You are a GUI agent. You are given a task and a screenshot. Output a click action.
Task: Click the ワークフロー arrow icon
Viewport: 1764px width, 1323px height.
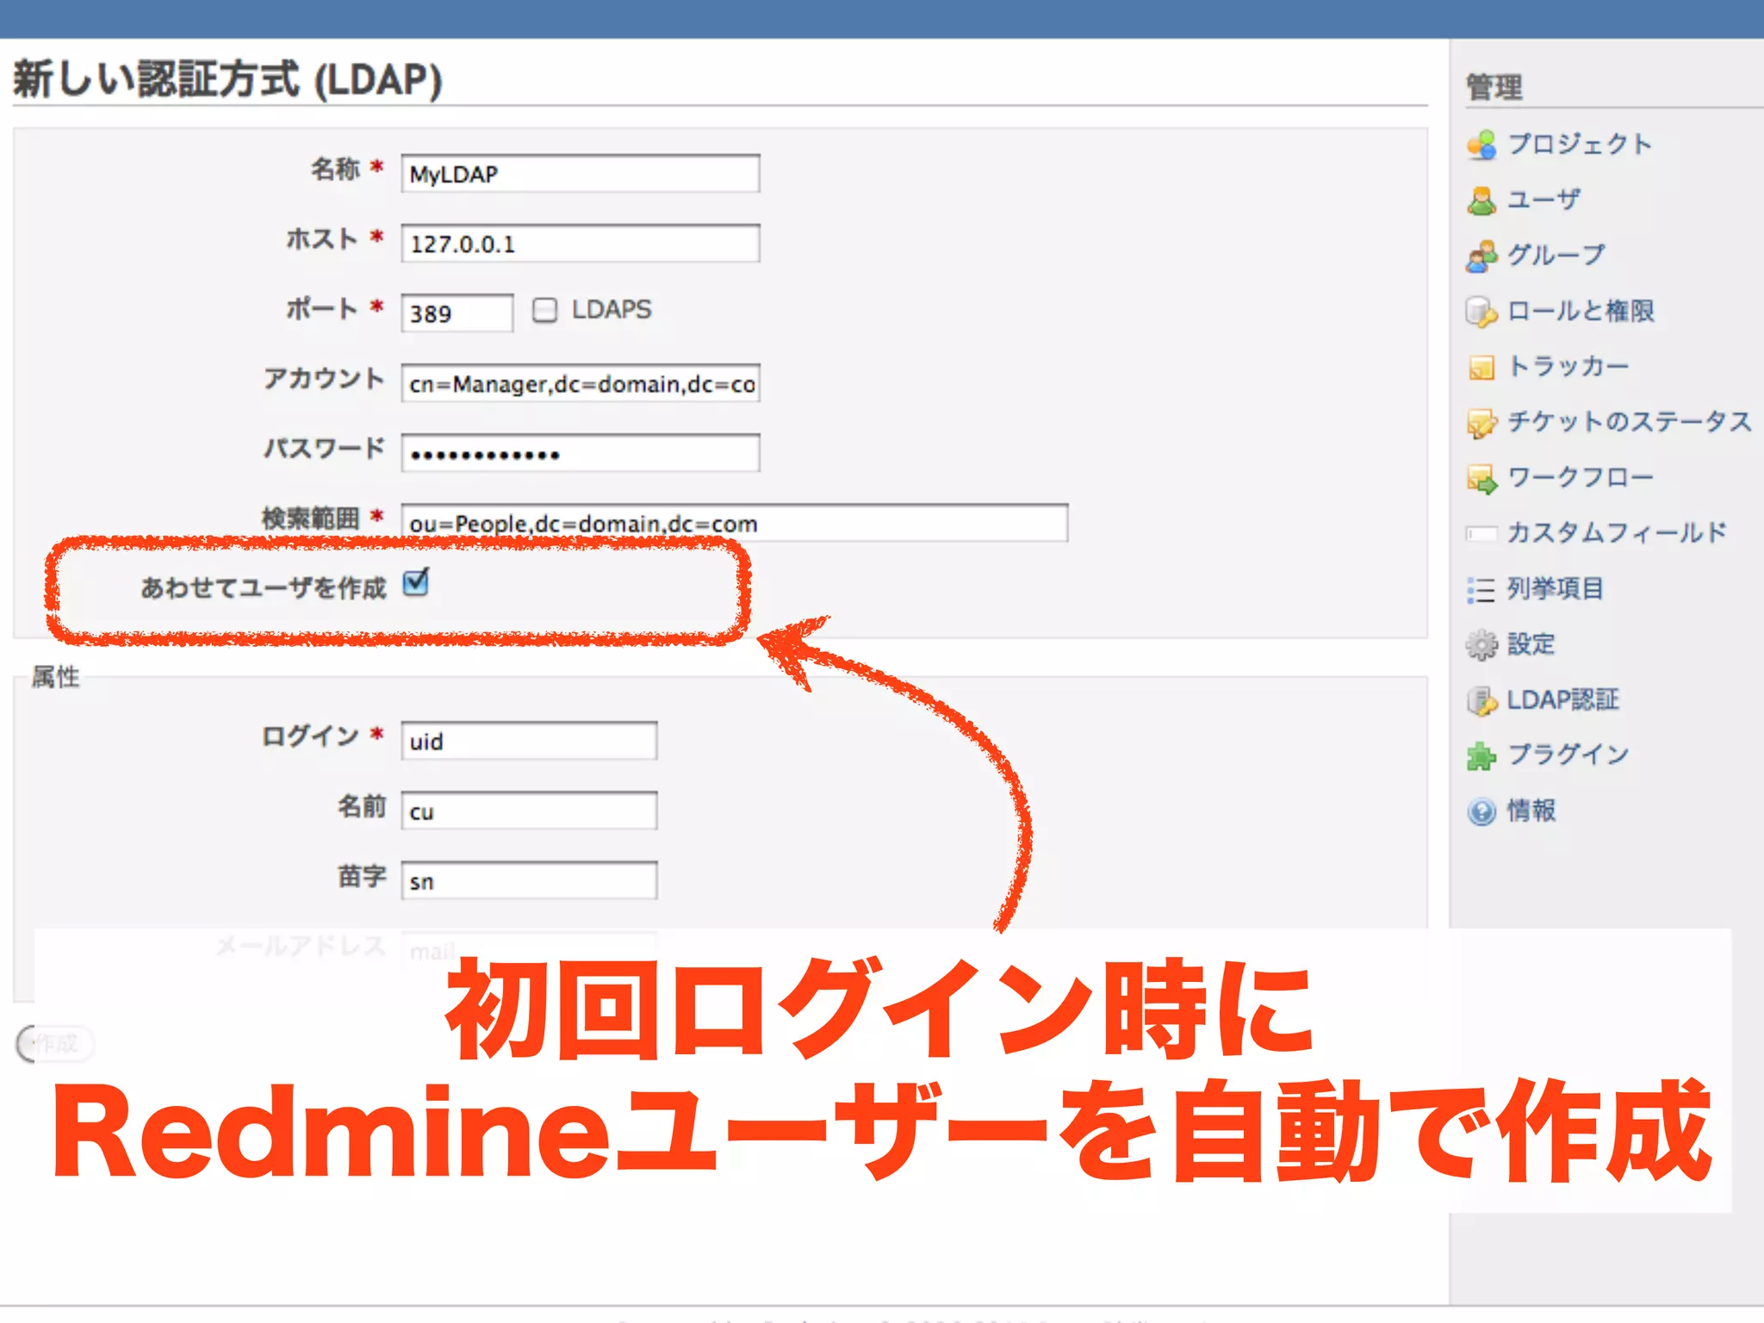1481,478
